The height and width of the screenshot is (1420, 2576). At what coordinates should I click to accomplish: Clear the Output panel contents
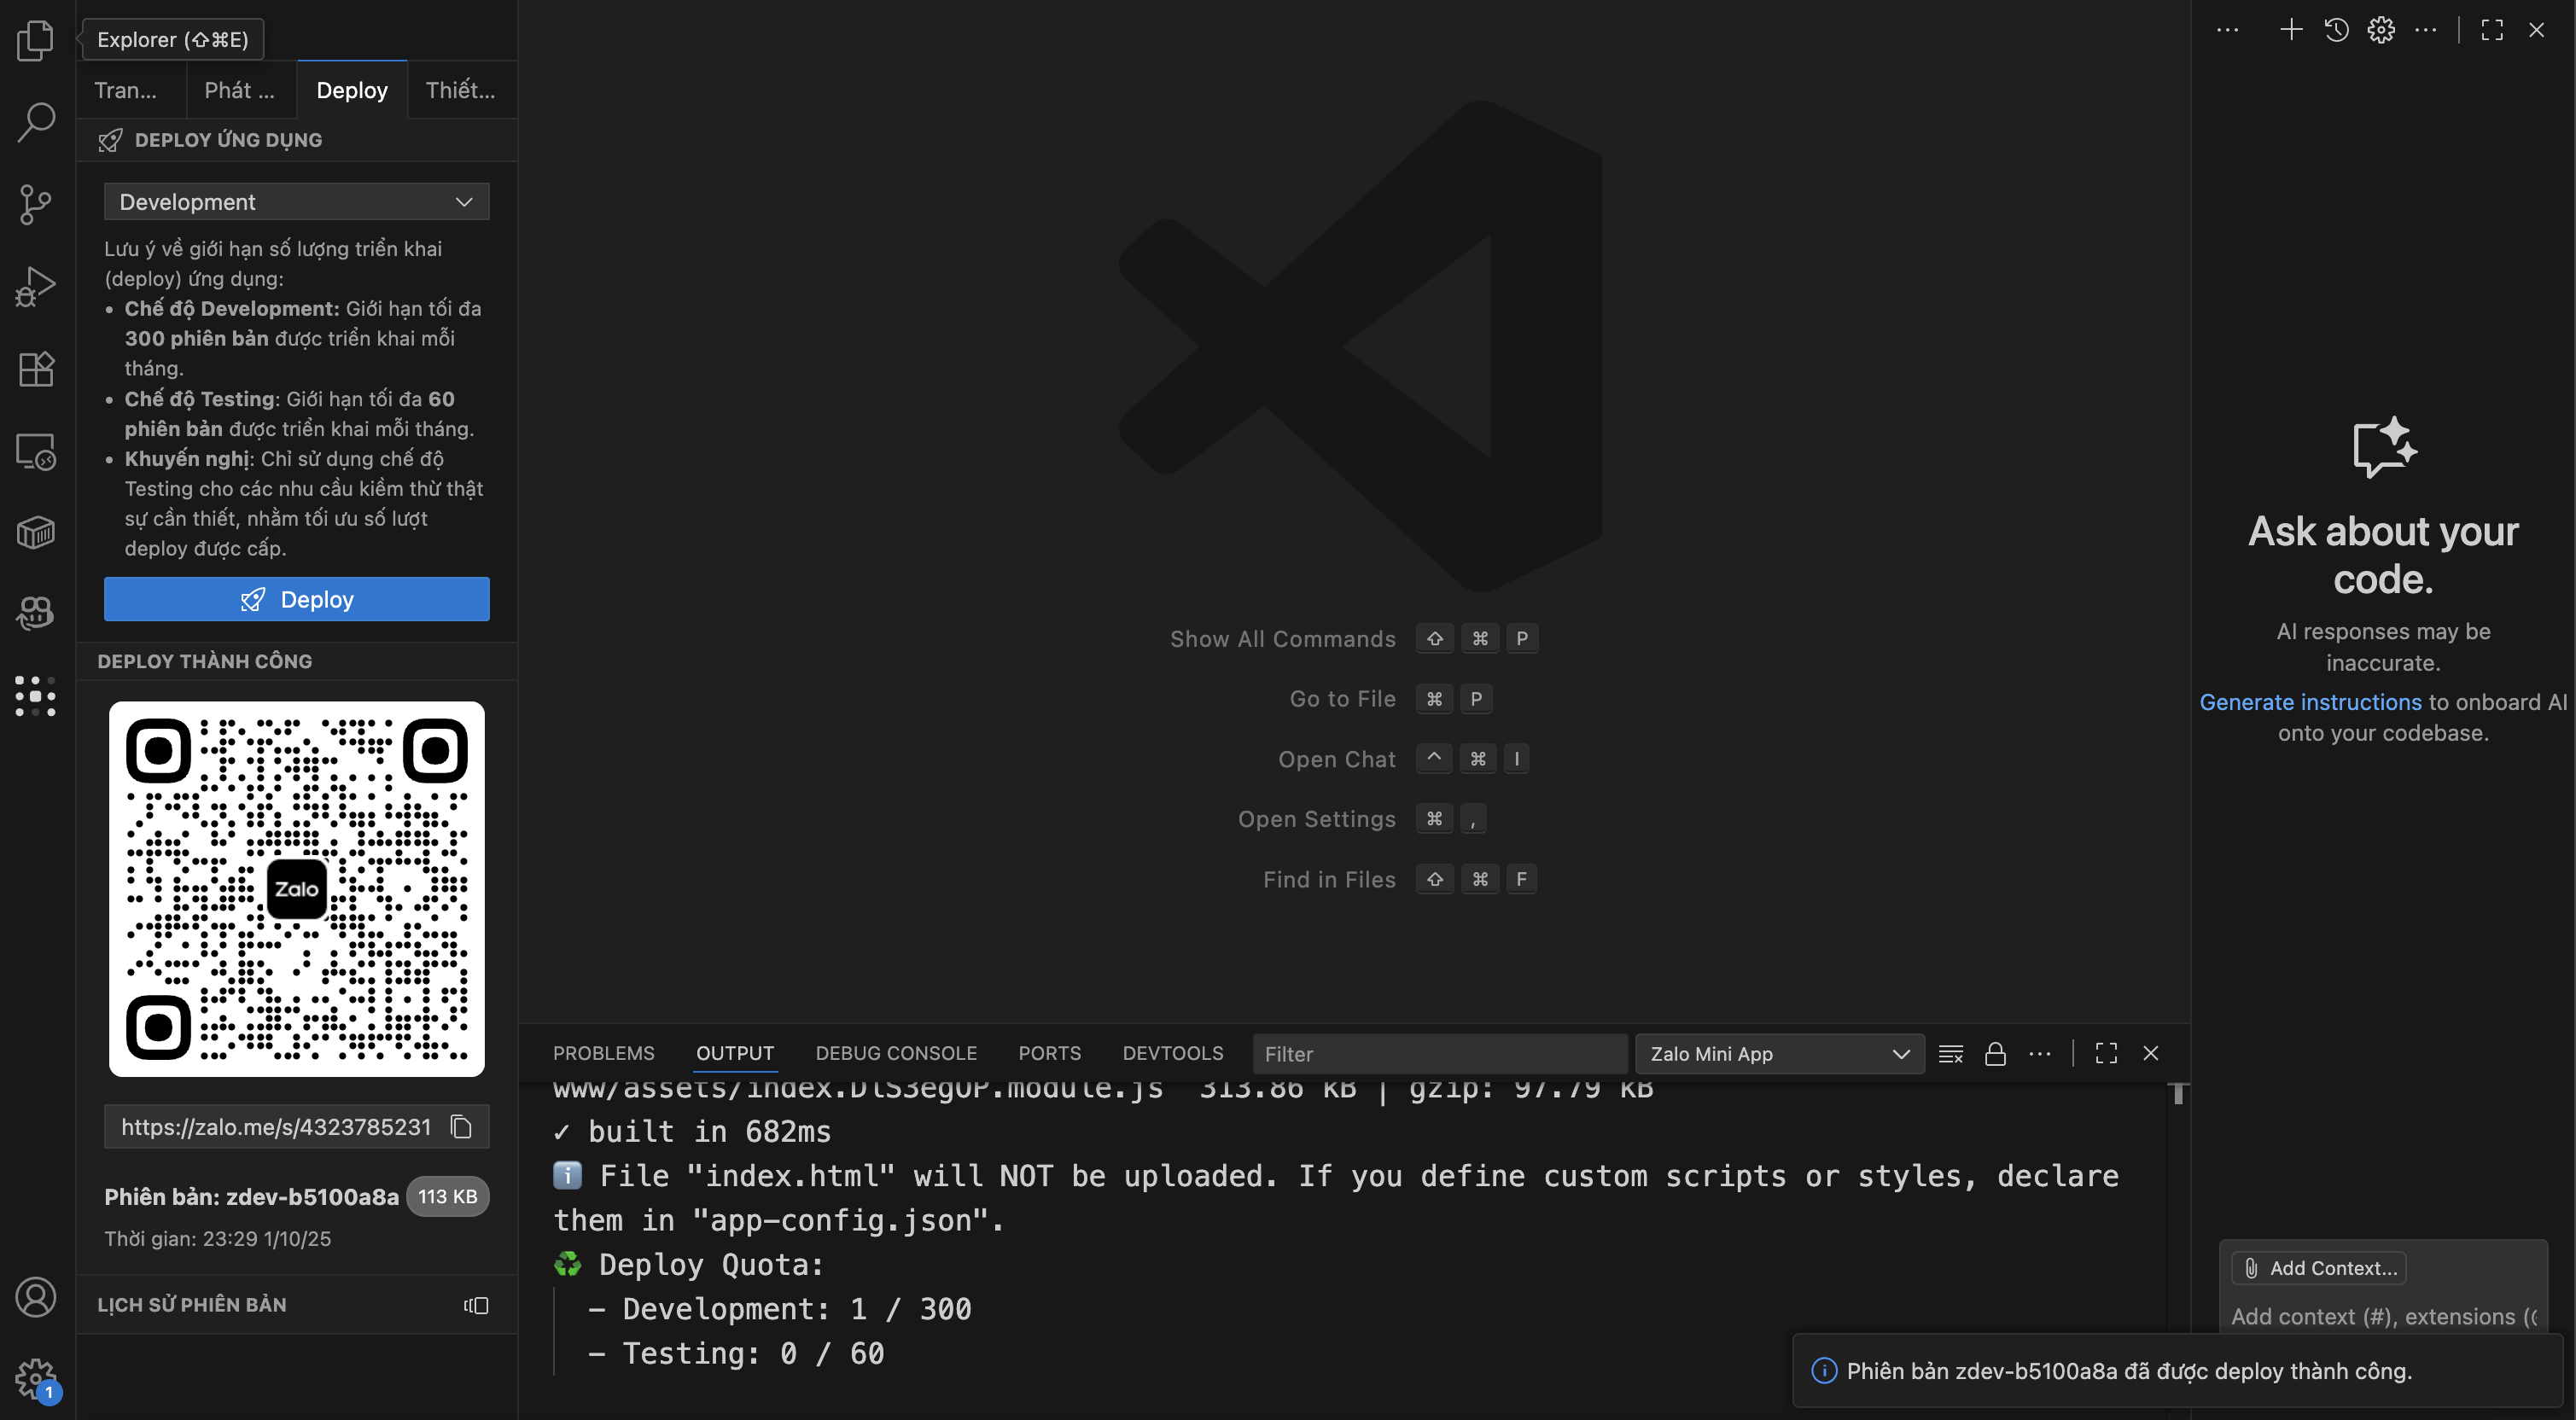click(x=1950, y=1053)
